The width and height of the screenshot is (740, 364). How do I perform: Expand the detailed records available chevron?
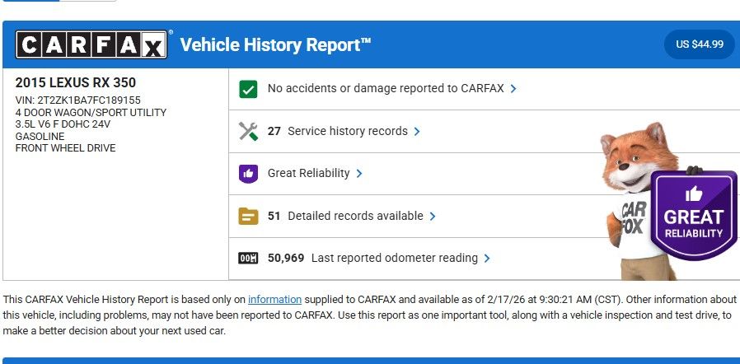(x=433, y=217)
